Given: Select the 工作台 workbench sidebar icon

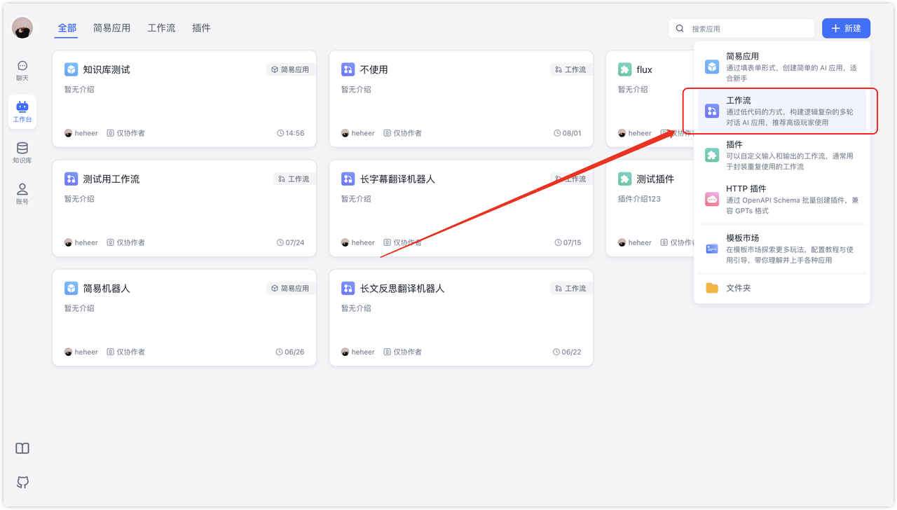Looking at the screenshot, I should click(22, 111).
